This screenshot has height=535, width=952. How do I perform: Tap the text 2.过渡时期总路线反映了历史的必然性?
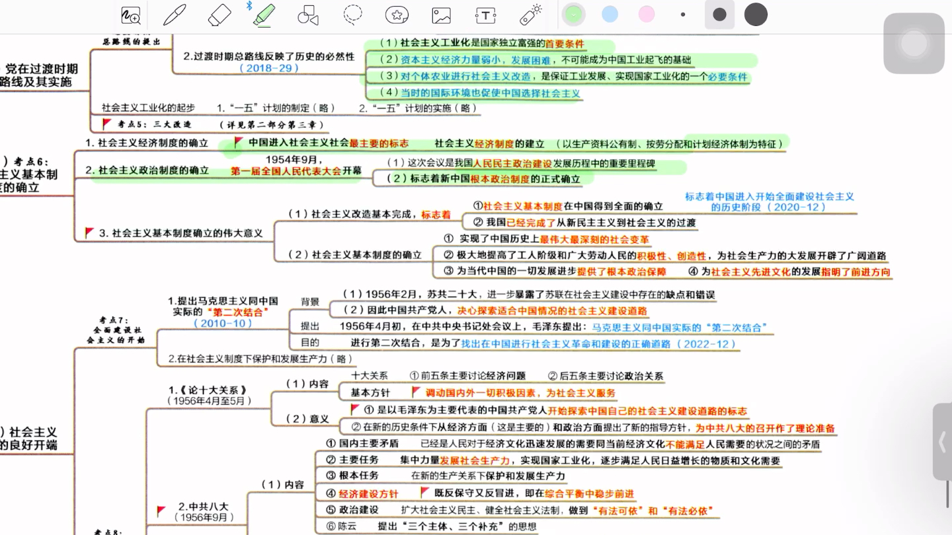point(269,56)
